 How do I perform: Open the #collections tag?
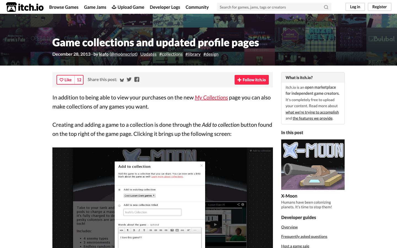click(171, 54)
